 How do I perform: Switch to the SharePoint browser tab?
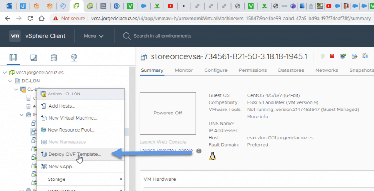[117, 6]
